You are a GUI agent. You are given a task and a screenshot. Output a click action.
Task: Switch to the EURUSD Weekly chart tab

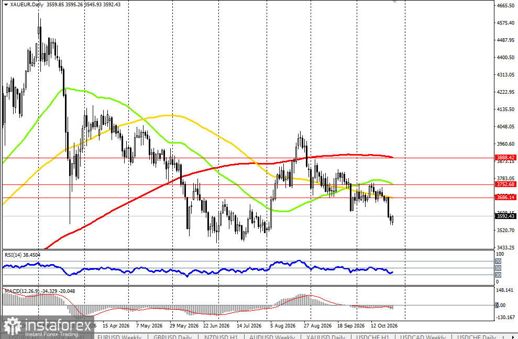[119, 337]
